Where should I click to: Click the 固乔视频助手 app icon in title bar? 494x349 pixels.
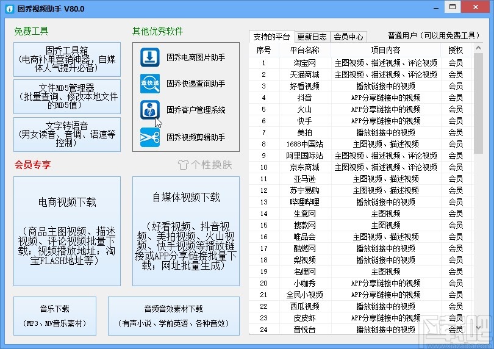coord(10,9)
